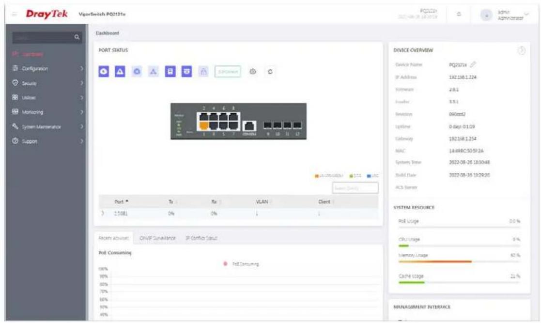This screenshot has width=541, height=323.
Task: Switch to the ONVIF Surveillance tab
Action: pos(157,238)
